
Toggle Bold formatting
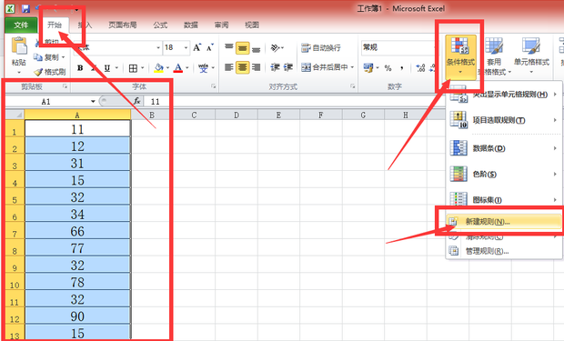point(80,68)
